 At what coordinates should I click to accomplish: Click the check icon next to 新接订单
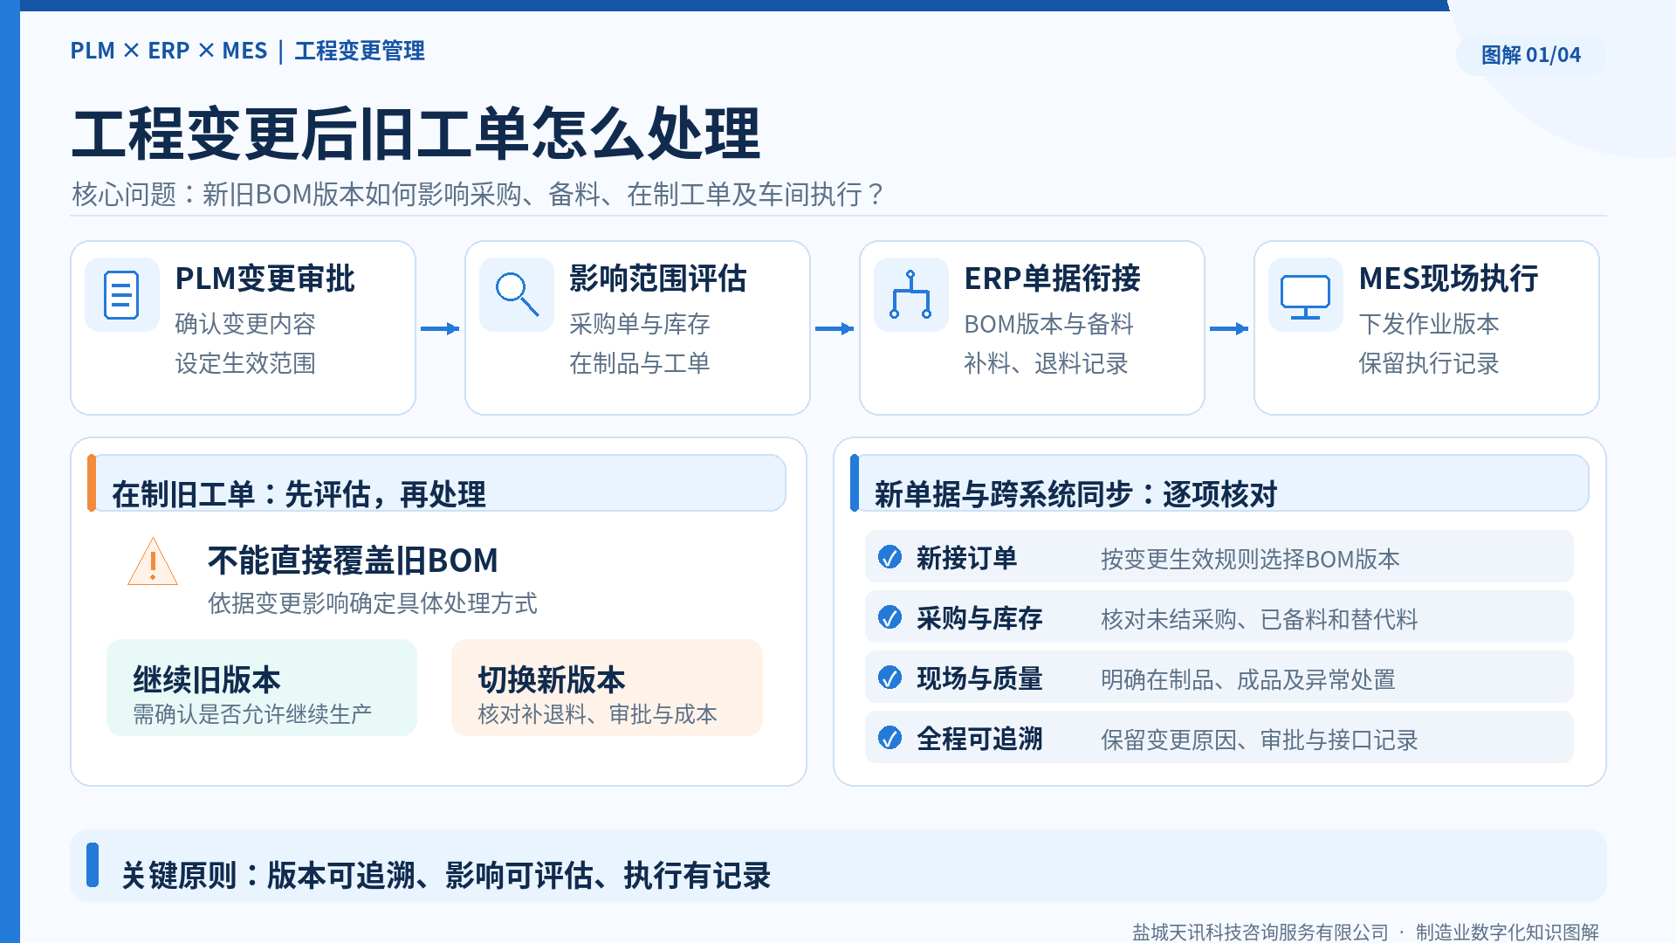[x=890, y=557]
